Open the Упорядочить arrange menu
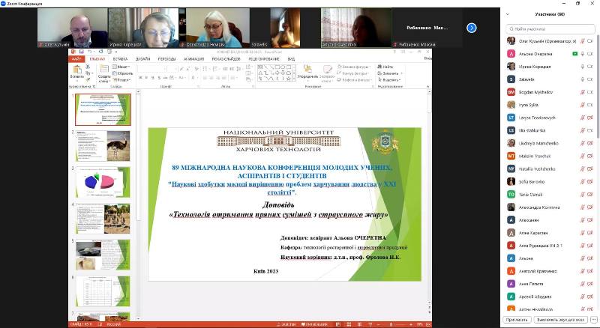This screenshot has height=328, width=600. click(x=307, y=73)
